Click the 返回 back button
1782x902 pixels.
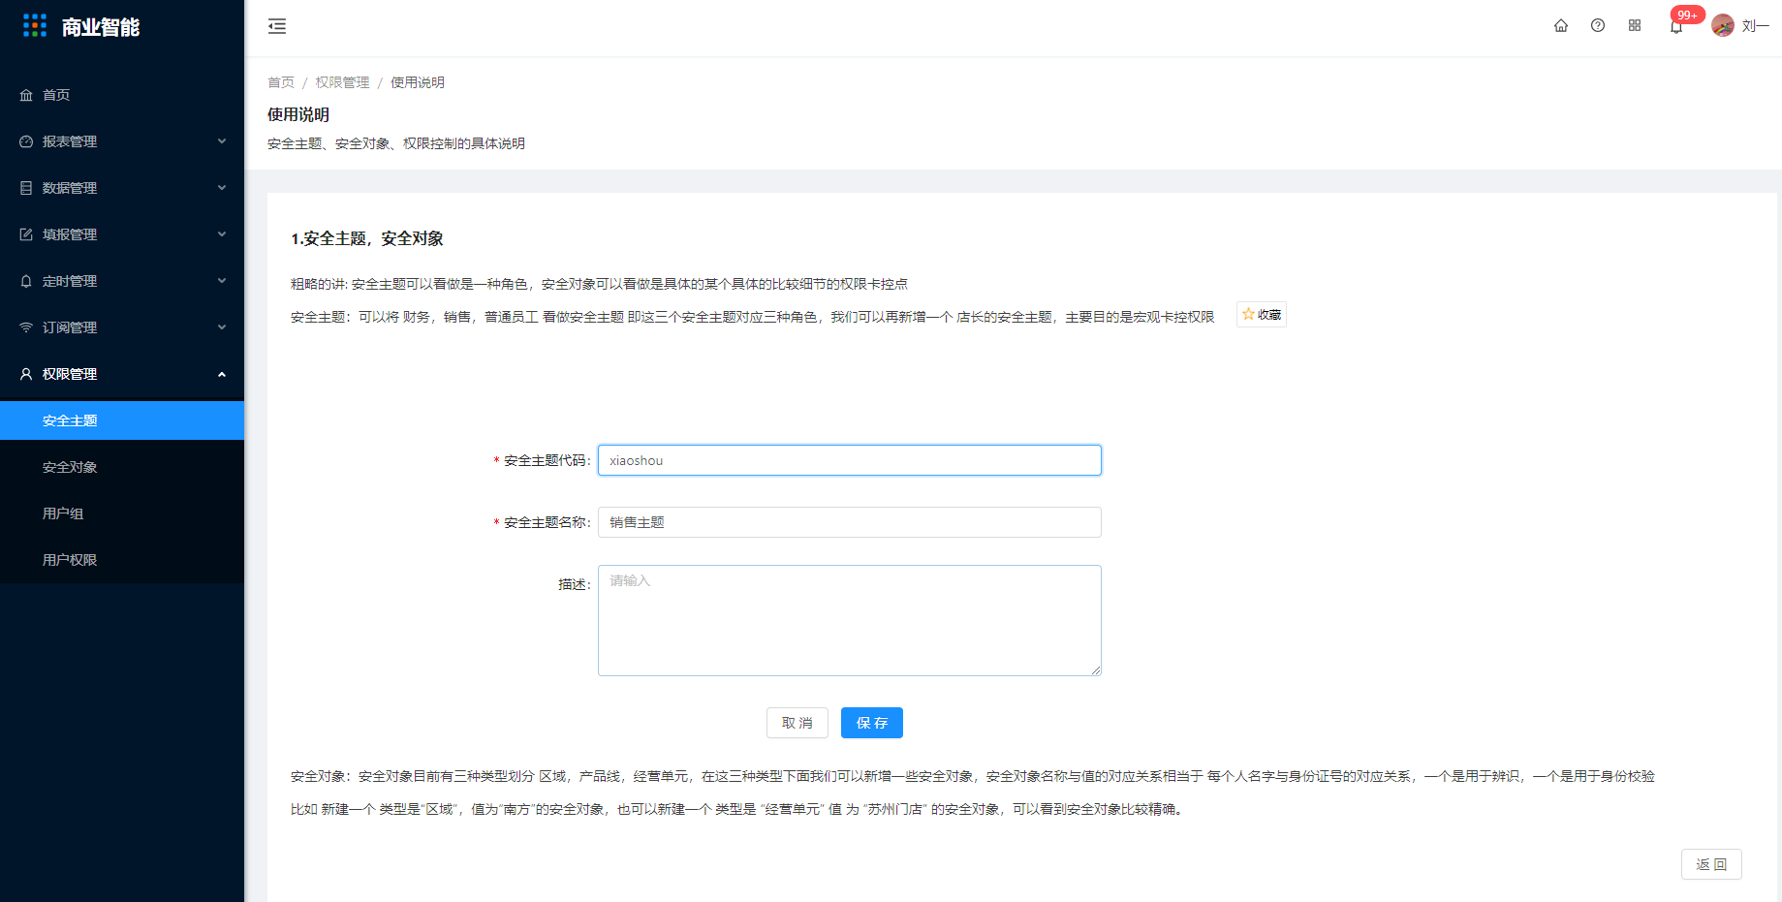point(1711,864)
